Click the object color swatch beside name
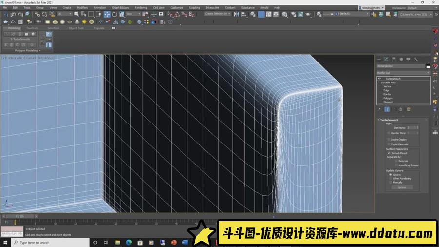The width and height of the screenshot is (439, 247). point(428,66)
